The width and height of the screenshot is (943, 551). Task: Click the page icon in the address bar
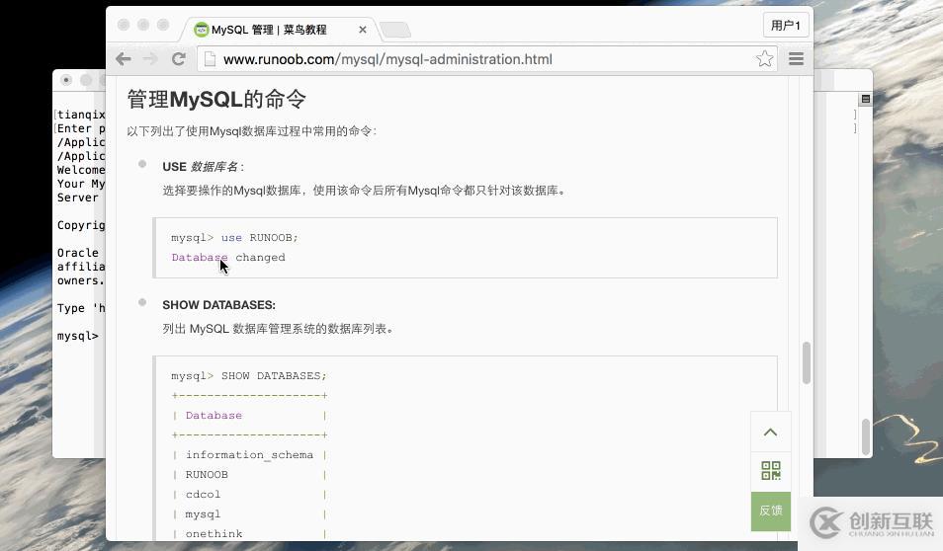point(210,59)
